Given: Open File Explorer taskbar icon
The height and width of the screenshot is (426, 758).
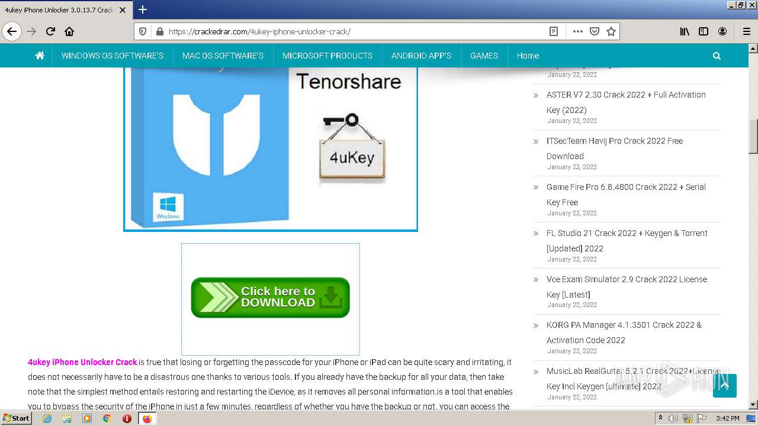Looking at the screenshot, I should tap(67, 418).
